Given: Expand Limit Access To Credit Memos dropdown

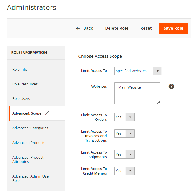Looking at the screenshot, I should coord(124,171).
